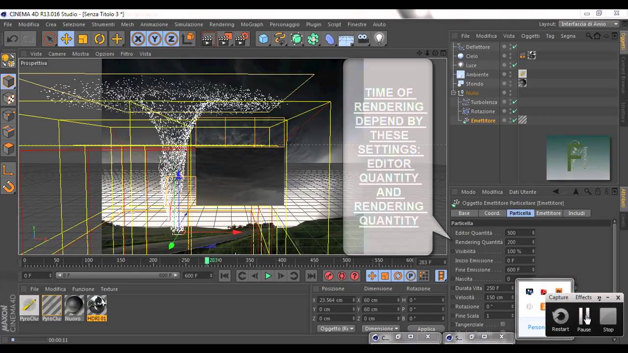The width and height of the screenshot is (628, 353).
Task: Add a Camera object
Action: pyautogui.click(x=363, y=39)
